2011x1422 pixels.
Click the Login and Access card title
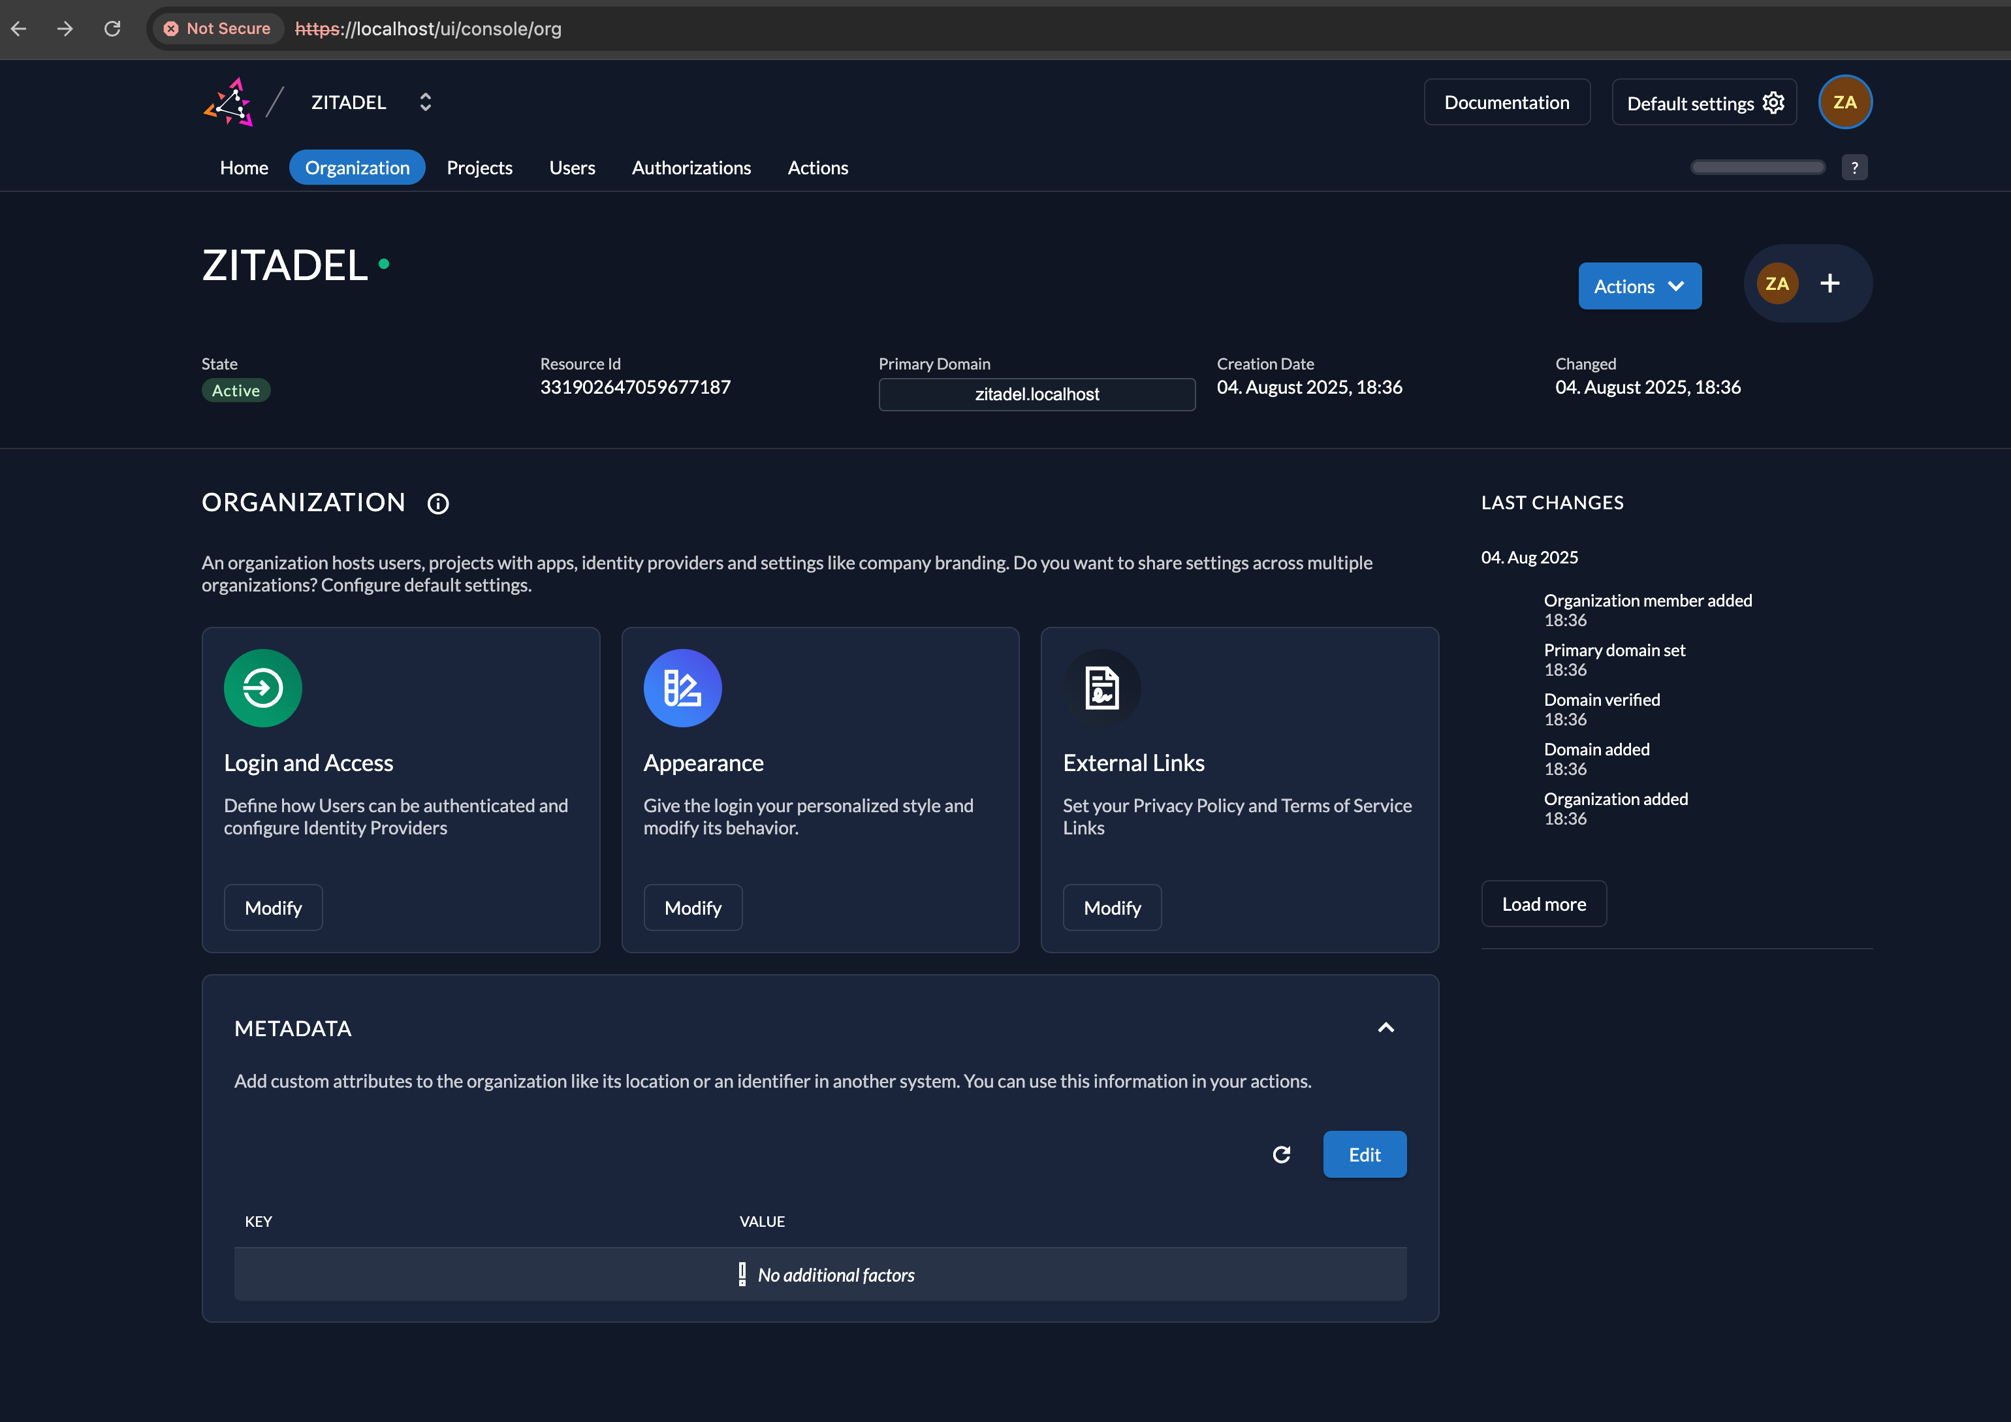point(308,763)
